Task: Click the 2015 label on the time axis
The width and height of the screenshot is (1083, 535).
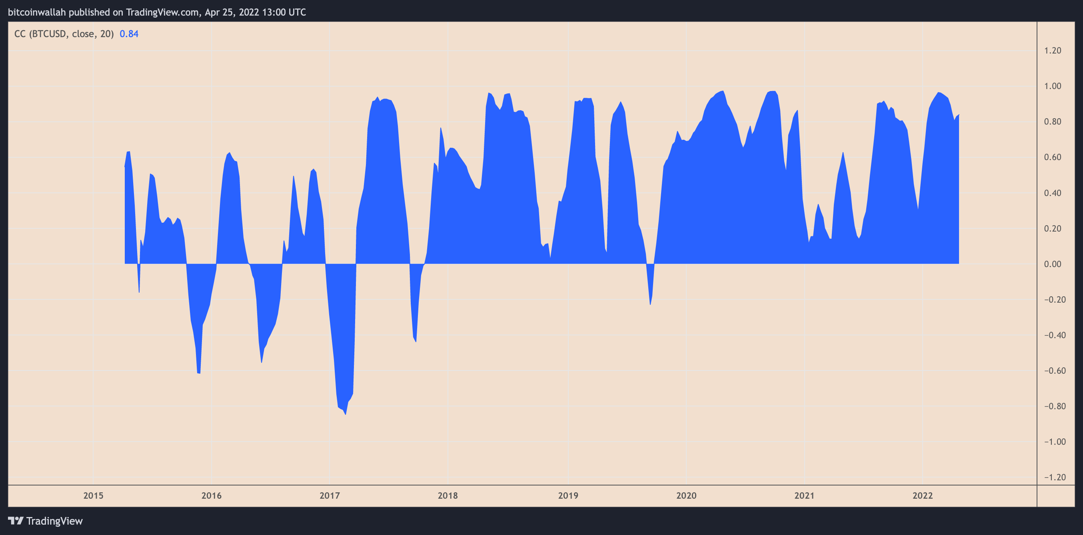Action: click(x=93, y=495)
